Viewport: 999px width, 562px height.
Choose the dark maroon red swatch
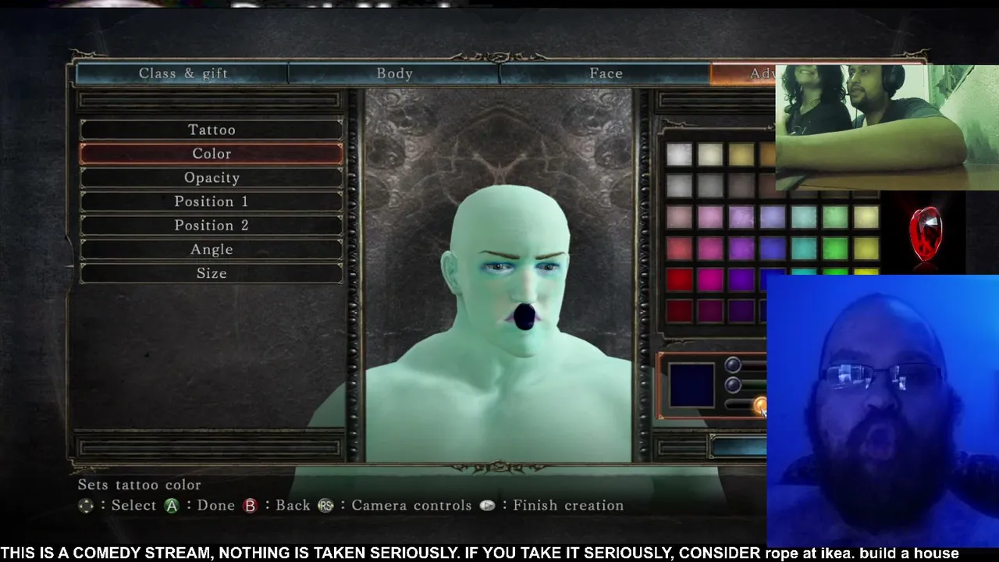679,311
